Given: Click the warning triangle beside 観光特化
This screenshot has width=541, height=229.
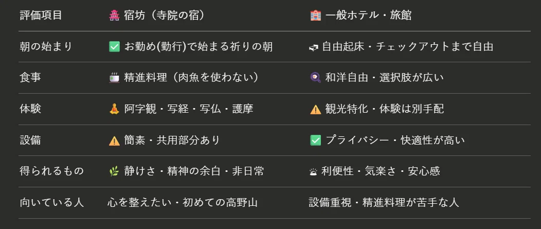Looking at the screenshot, I should coord(315,109).
